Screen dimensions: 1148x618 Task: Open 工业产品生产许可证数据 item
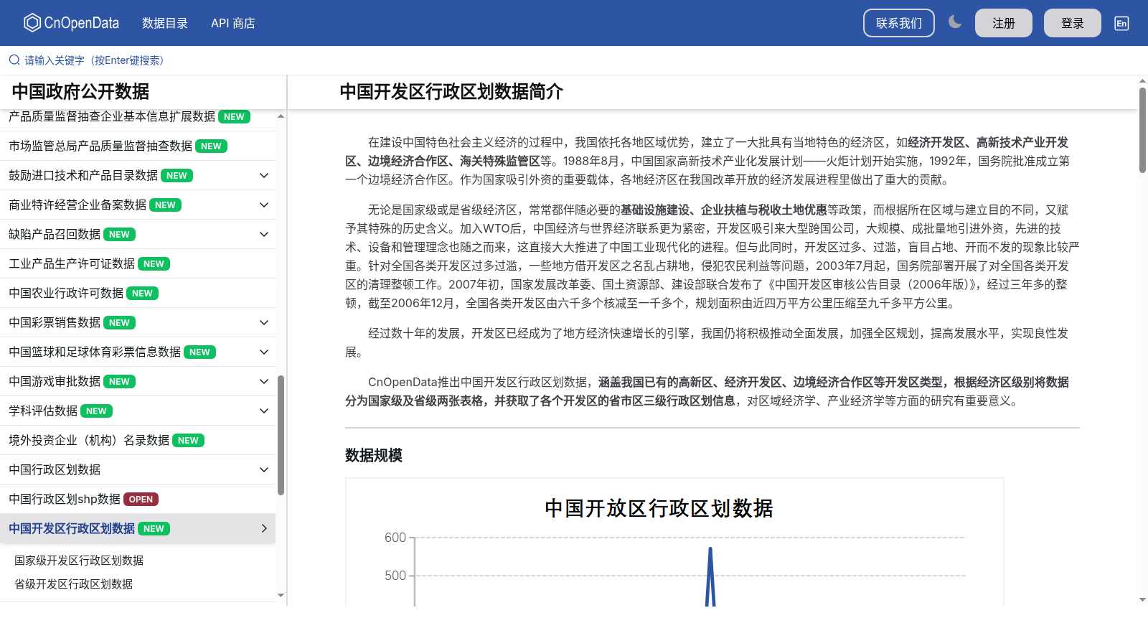point(72,264)
